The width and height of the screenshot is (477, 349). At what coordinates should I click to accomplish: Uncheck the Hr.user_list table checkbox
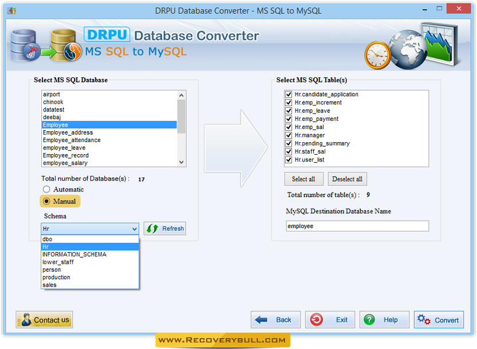[289, 160]
